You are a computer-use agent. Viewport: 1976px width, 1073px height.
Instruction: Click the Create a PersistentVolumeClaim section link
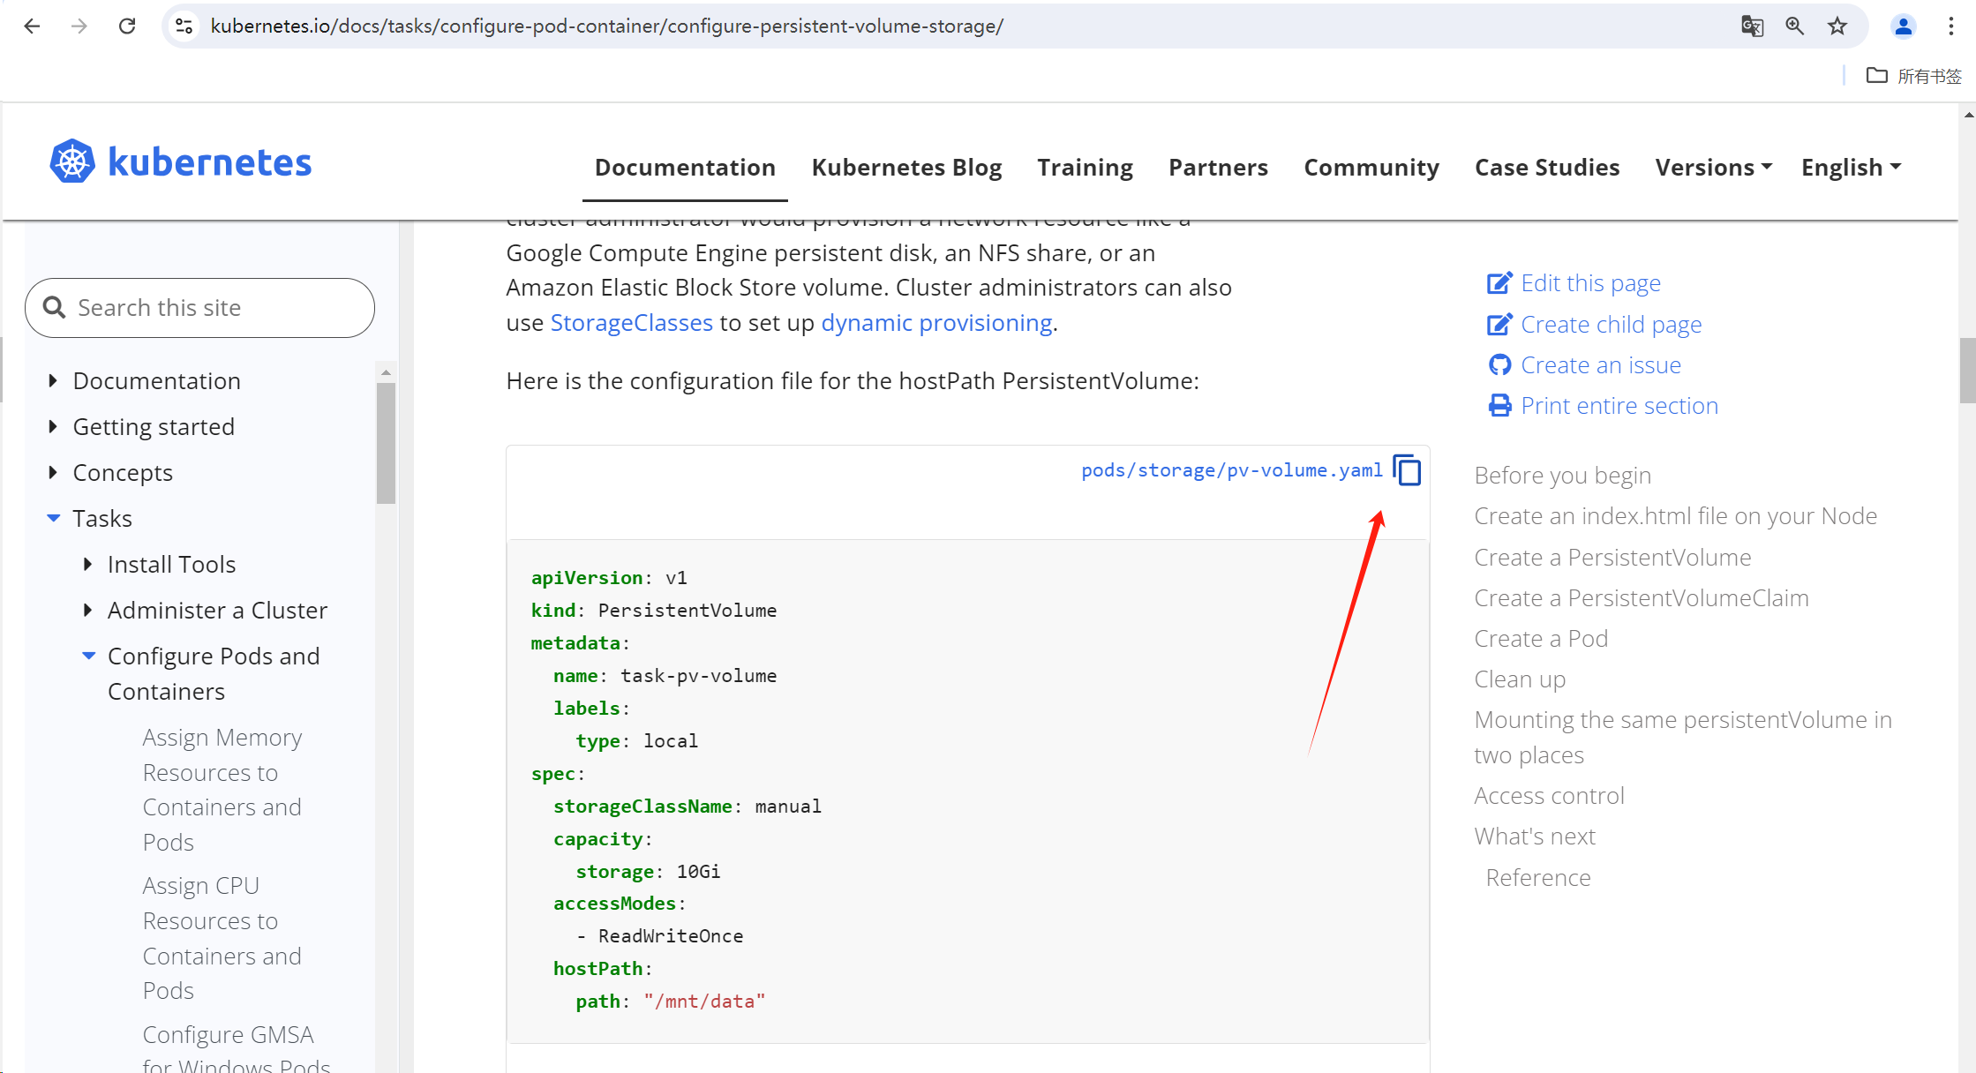point(1642,597)
